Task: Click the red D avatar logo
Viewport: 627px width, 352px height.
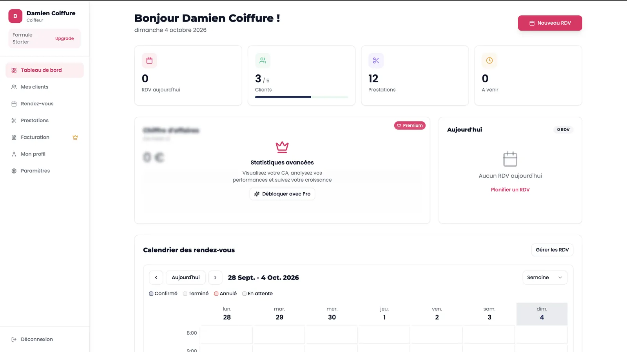Action: [15, 16]
